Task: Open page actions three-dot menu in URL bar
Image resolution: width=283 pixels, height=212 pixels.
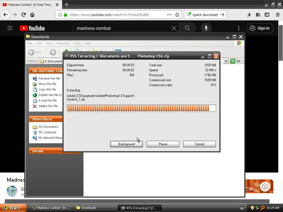Action: click(169, 15)
